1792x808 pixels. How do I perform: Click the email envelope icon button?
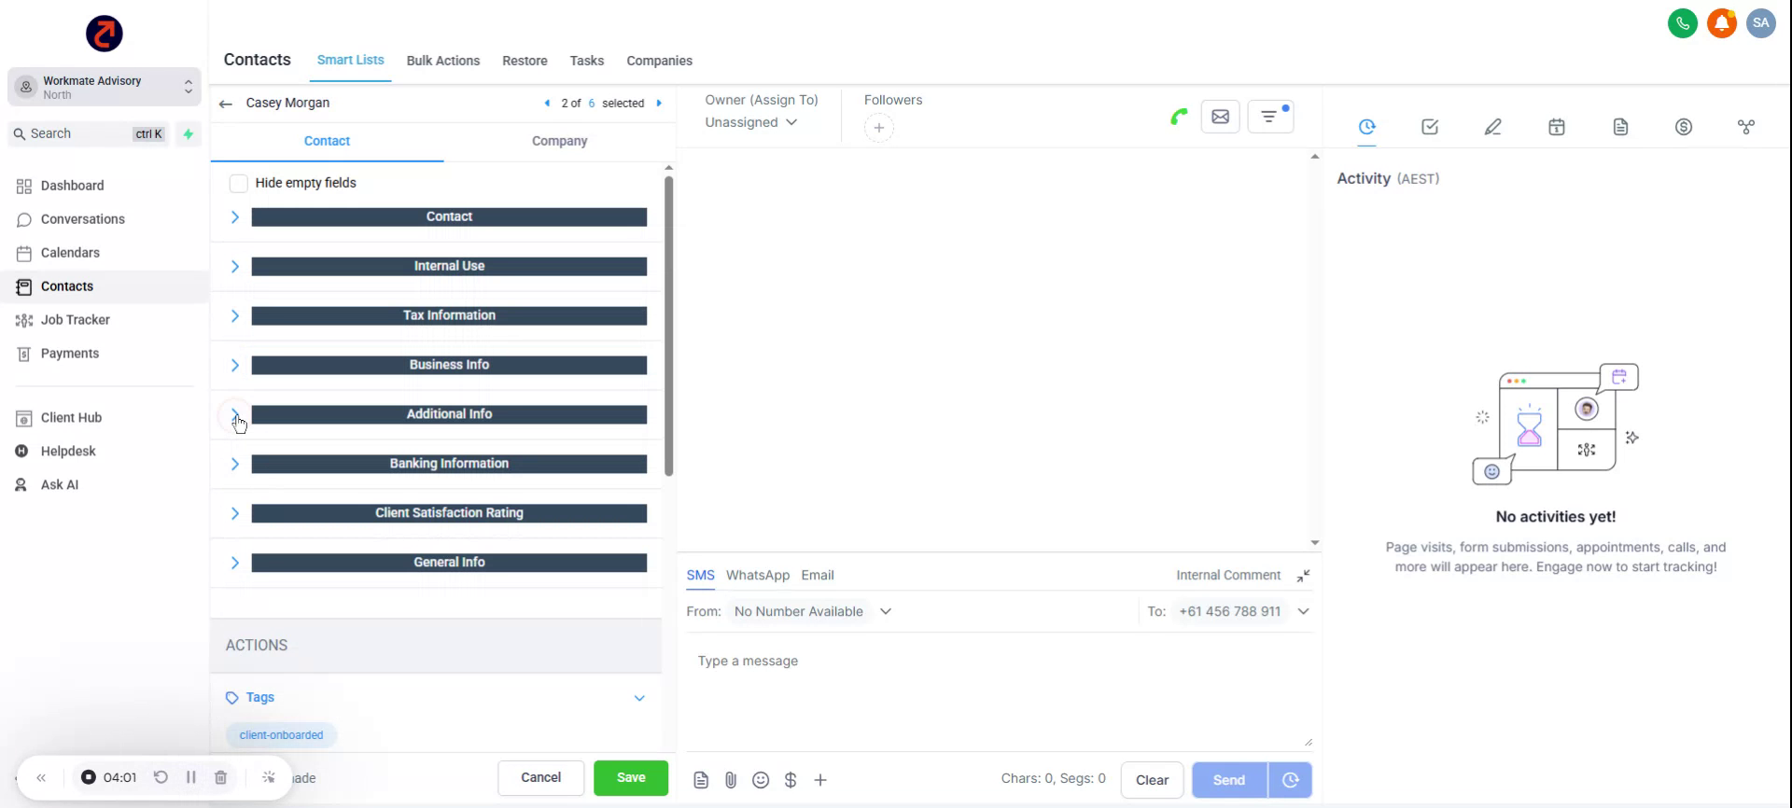click(x=1220, y=117)
